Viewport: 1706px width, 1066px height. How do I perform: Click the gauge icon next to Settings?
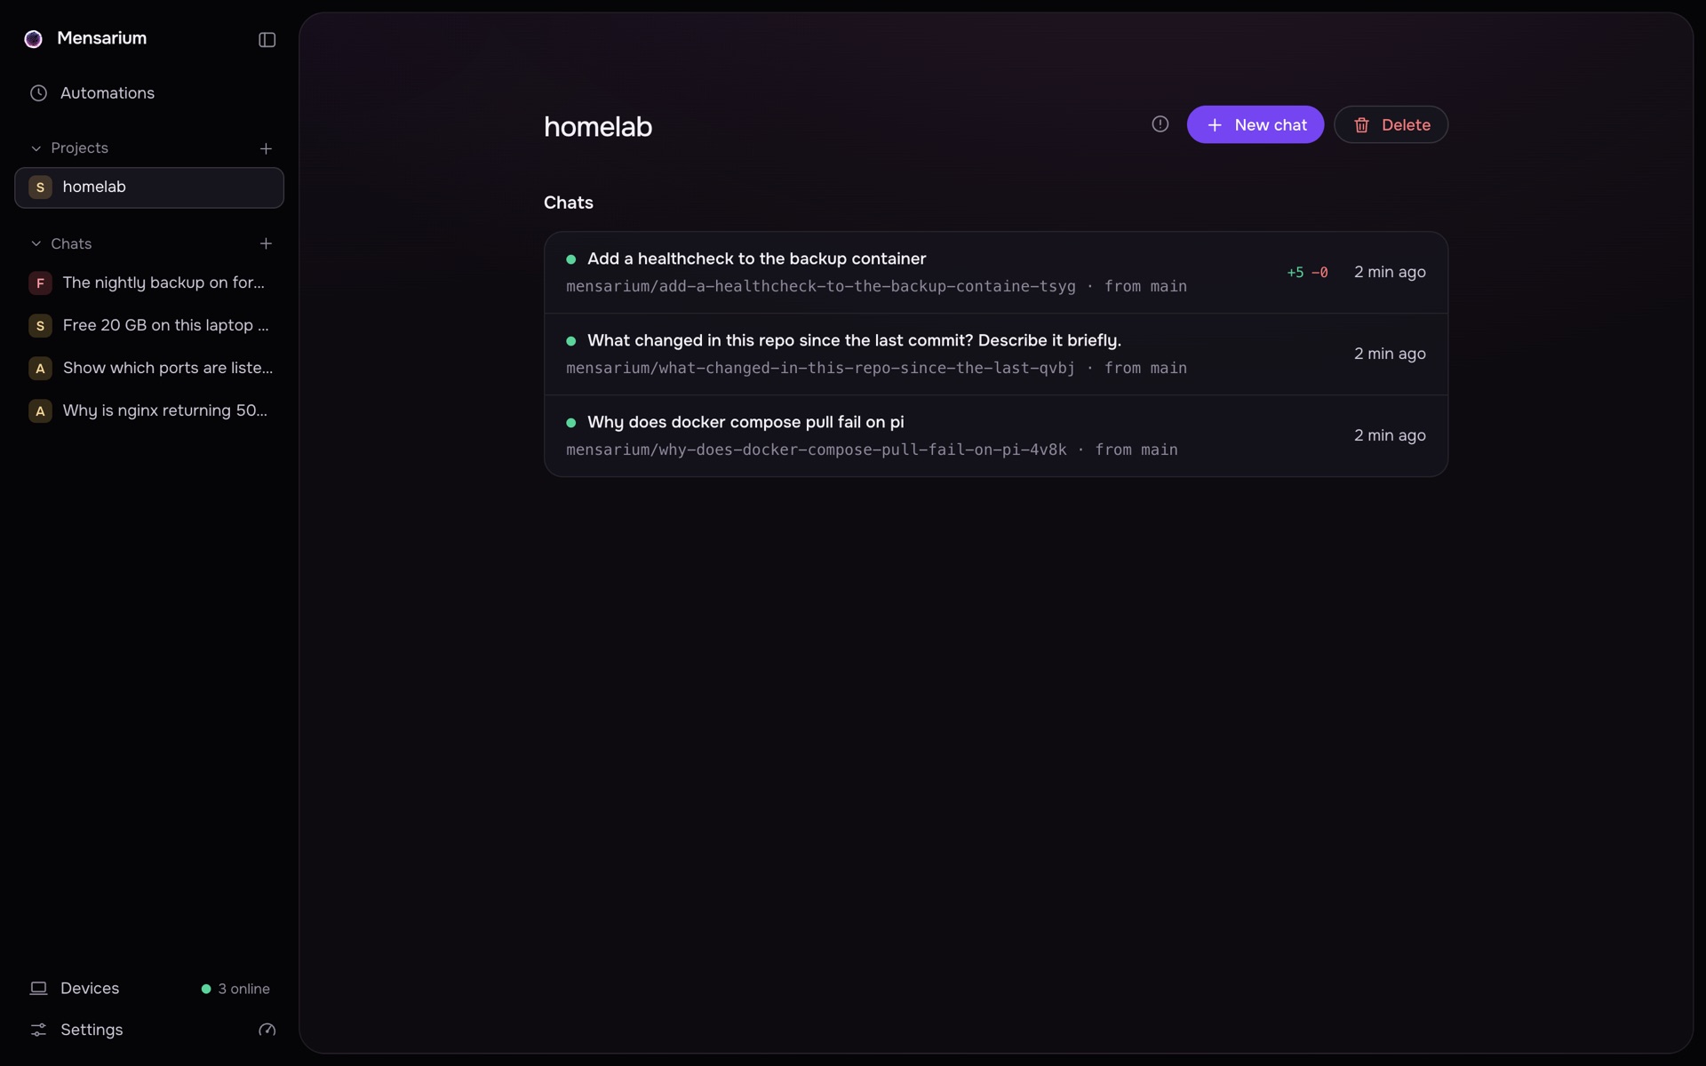point(267,1030)
